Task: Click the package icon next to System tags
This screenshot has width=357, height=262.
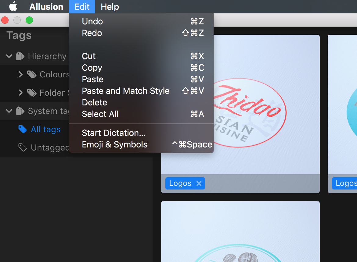Action: point(20,111)
